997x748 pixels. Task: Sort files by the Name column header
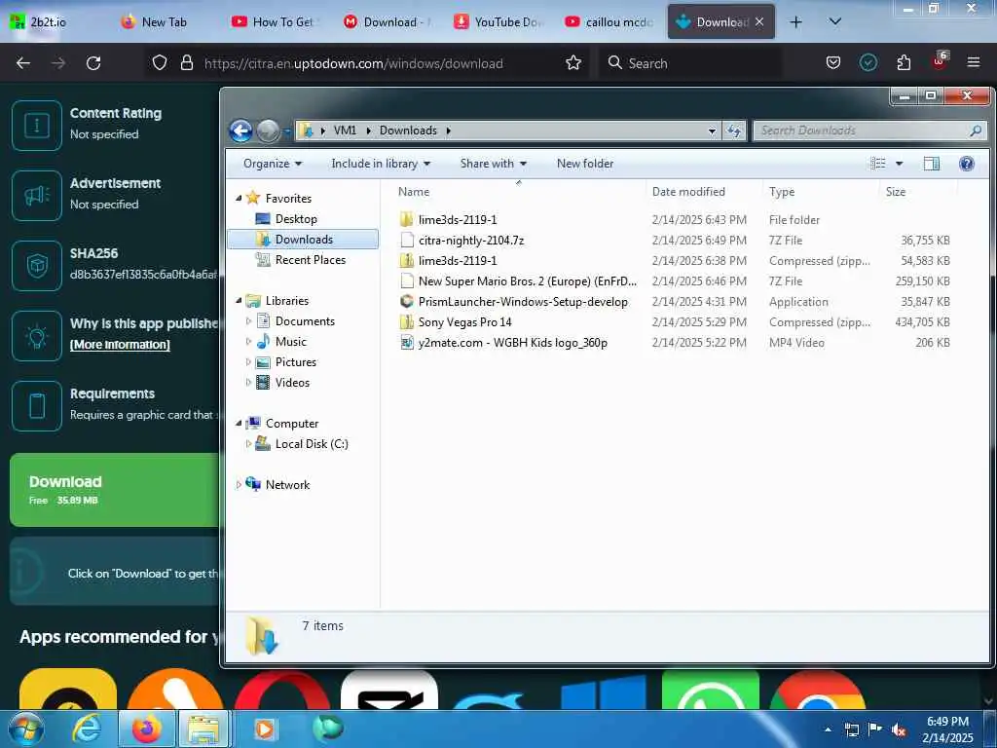tap(413, 192)
